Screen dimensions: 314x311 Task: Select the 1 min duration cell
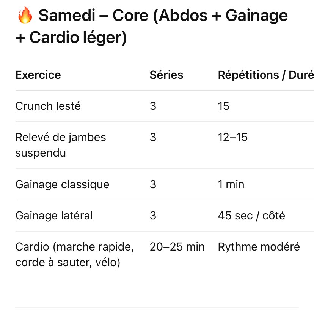click(x=231, y=184)
